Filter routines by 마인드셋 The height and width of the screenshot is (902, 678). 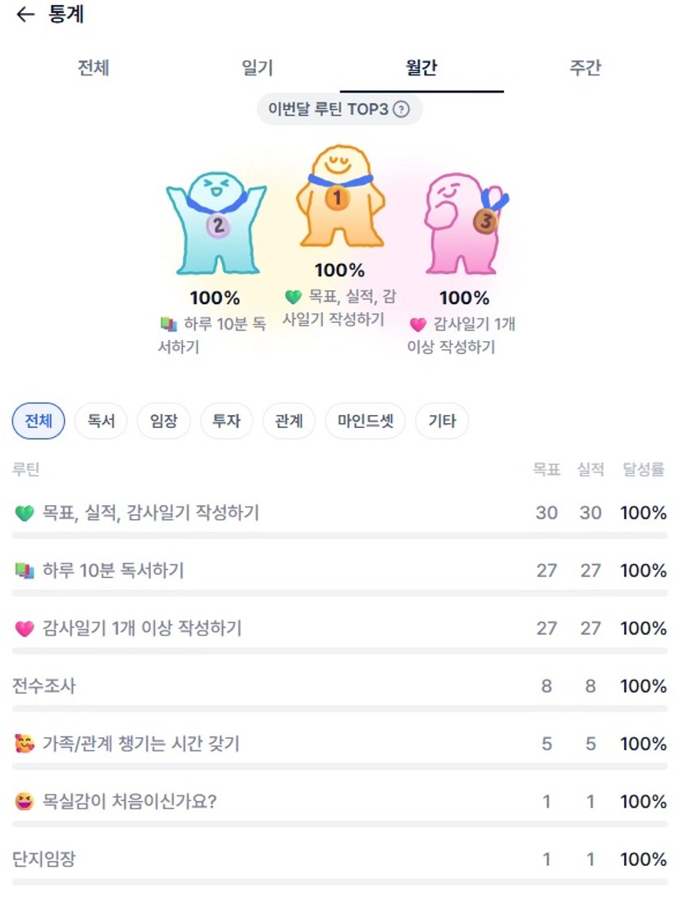366,421
